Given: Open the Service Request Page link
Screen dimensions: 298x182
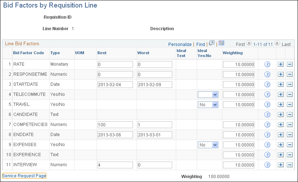Looking at the screenshot, I should (24, 176).
